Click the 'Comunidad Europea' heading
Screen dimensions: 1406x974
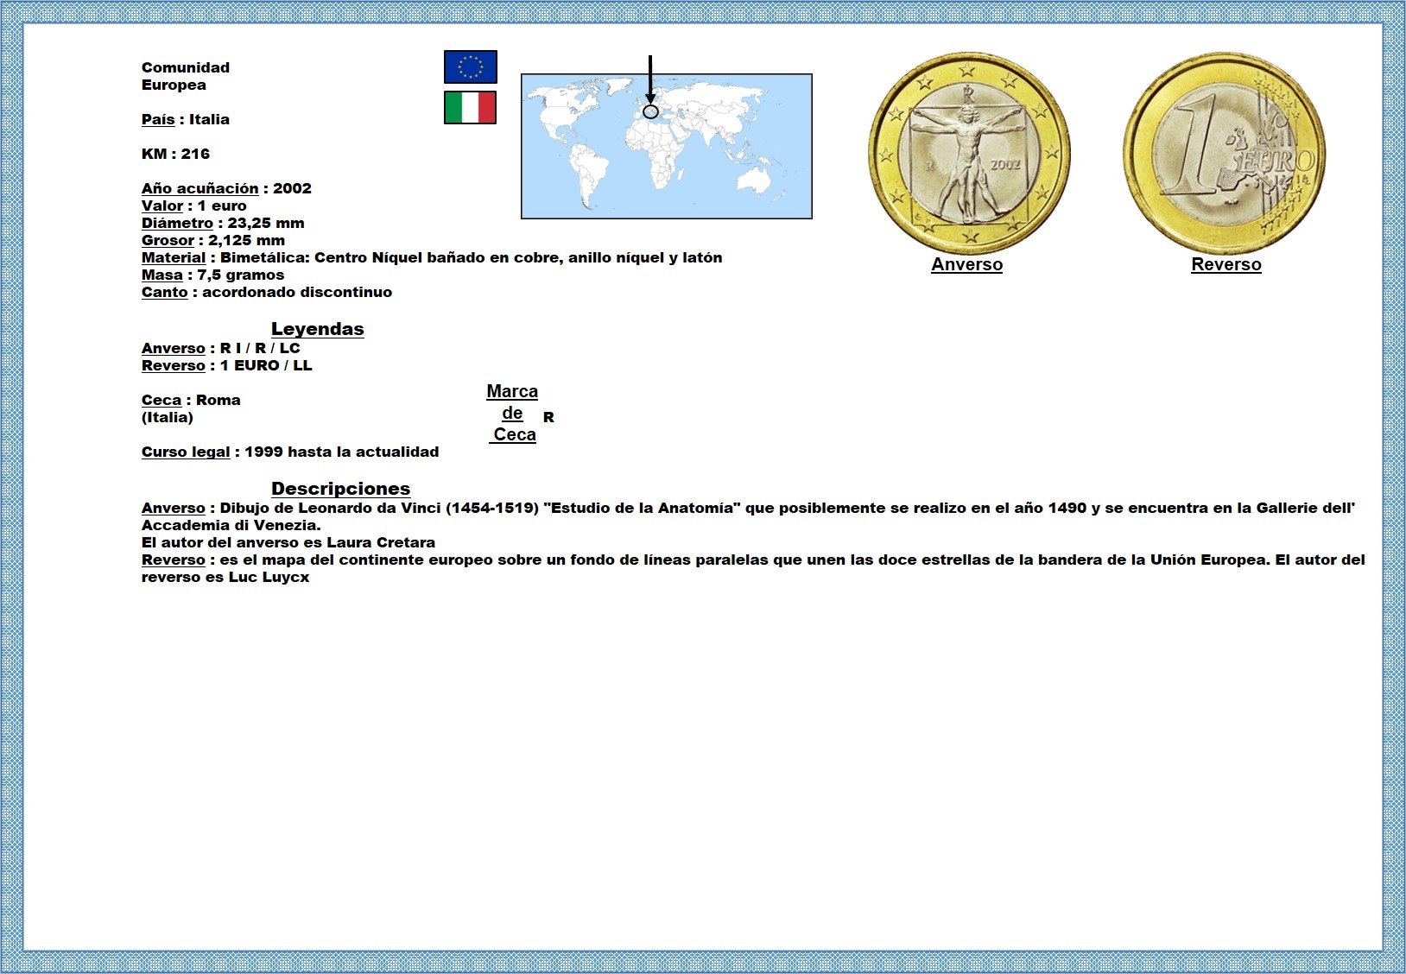(186, 76)
